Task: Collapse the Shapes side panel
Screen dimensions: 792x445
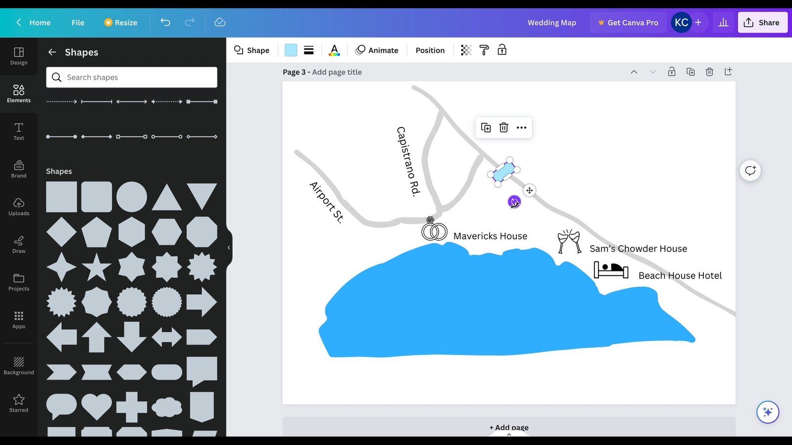Action: 228,247
